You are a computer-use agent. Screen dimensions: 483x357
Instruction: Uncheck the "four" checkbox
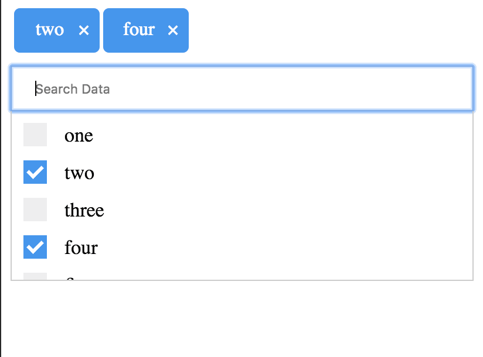(x=35, y=247)
